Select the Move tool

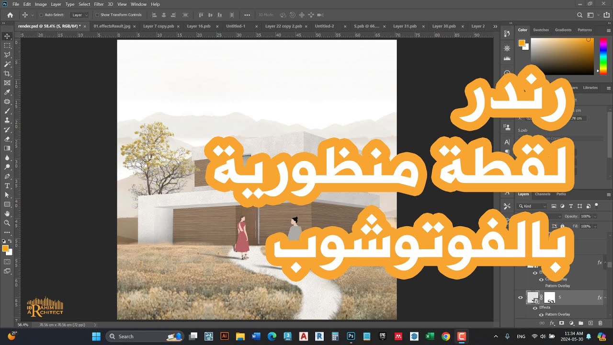pyautogui.click(x=7, y=36)
